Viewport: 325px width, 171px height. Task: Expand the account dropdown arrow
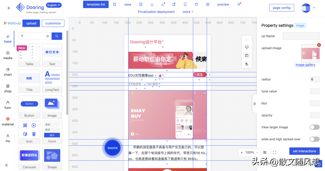314,8
